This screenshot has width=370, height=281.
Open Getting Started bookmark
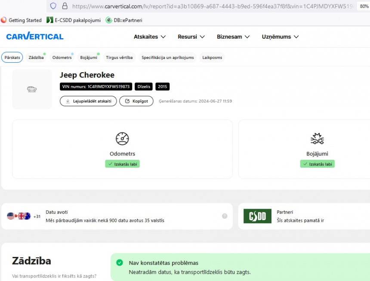coord(21,20)
